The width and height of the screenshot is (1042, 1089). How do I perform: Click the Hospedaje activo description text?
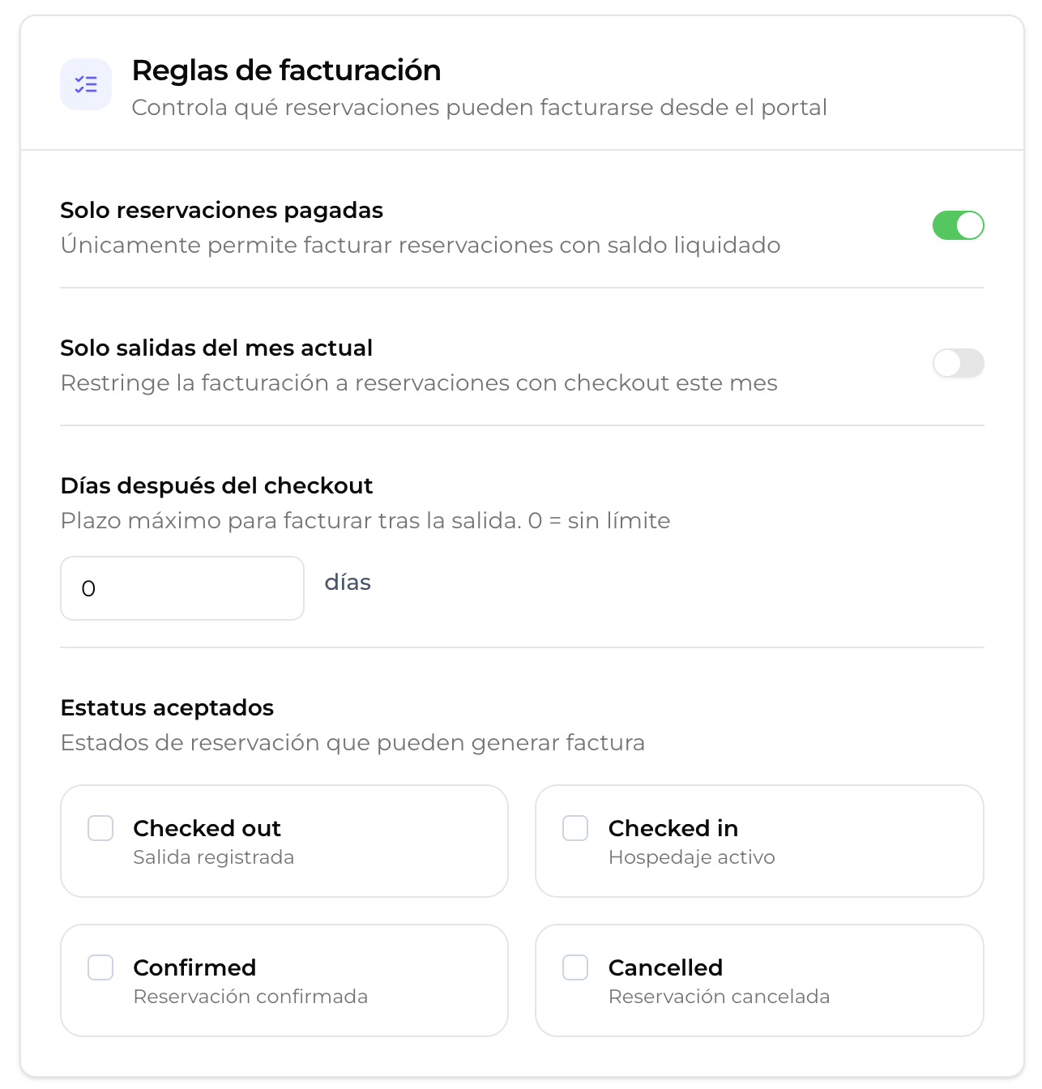click(x=692, y=857)
